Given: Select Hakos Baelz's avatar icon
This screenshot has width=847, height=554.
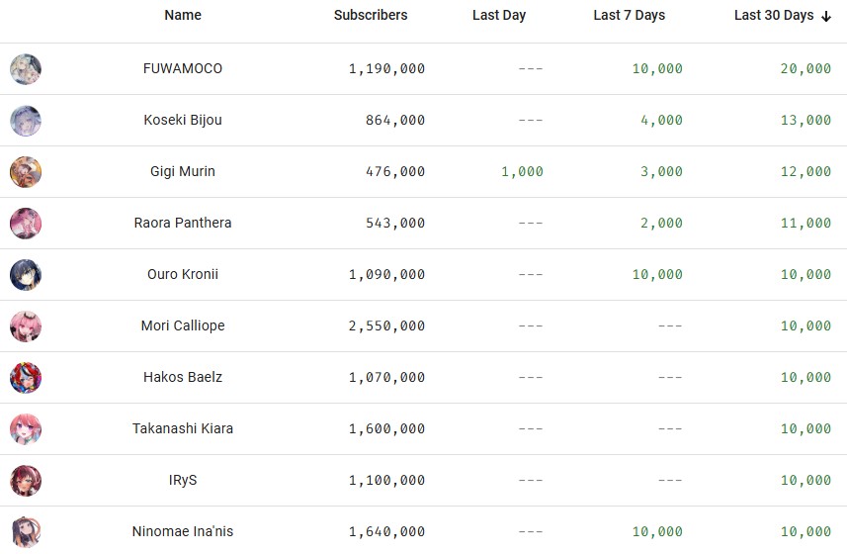Looking at the screenshot, I should pyautogui.click(x=26, y=378).
